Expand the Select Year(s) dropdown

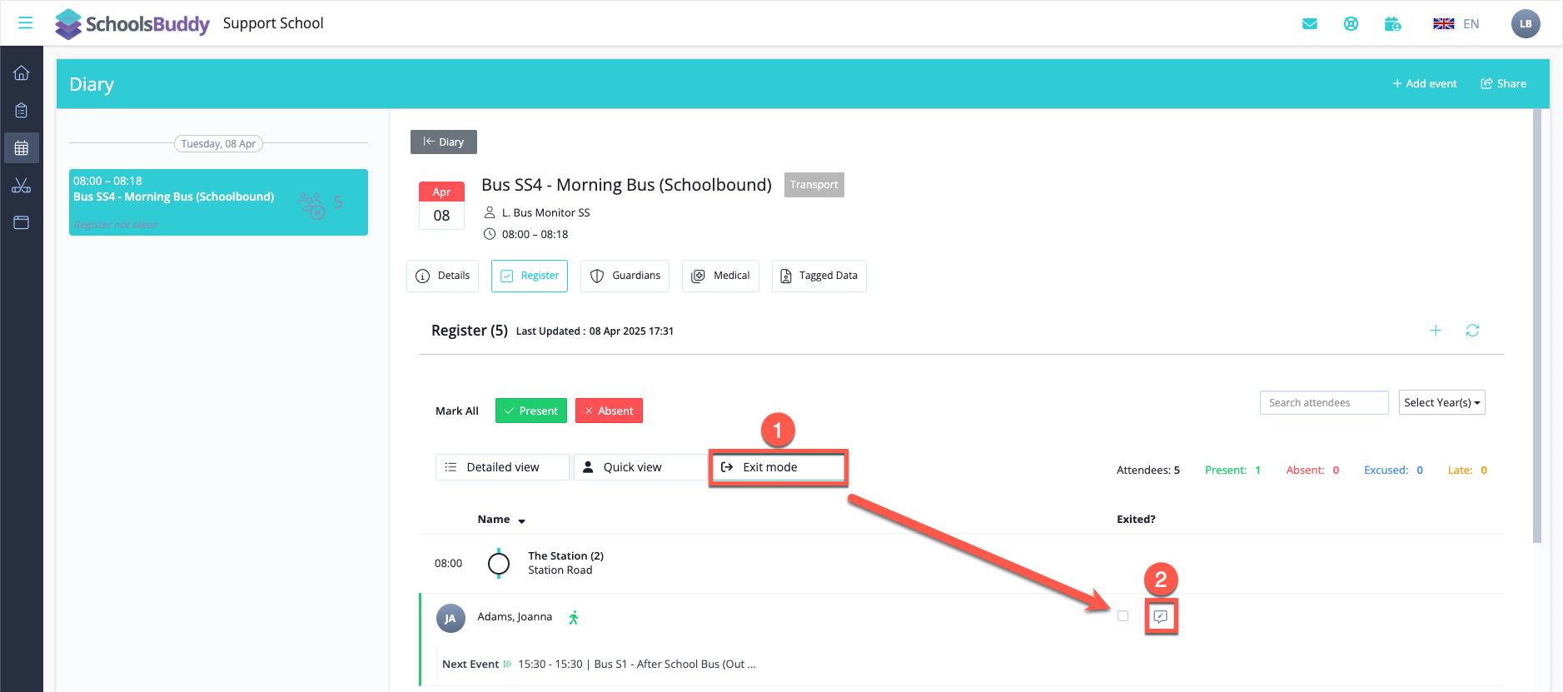click(1441, 403)
